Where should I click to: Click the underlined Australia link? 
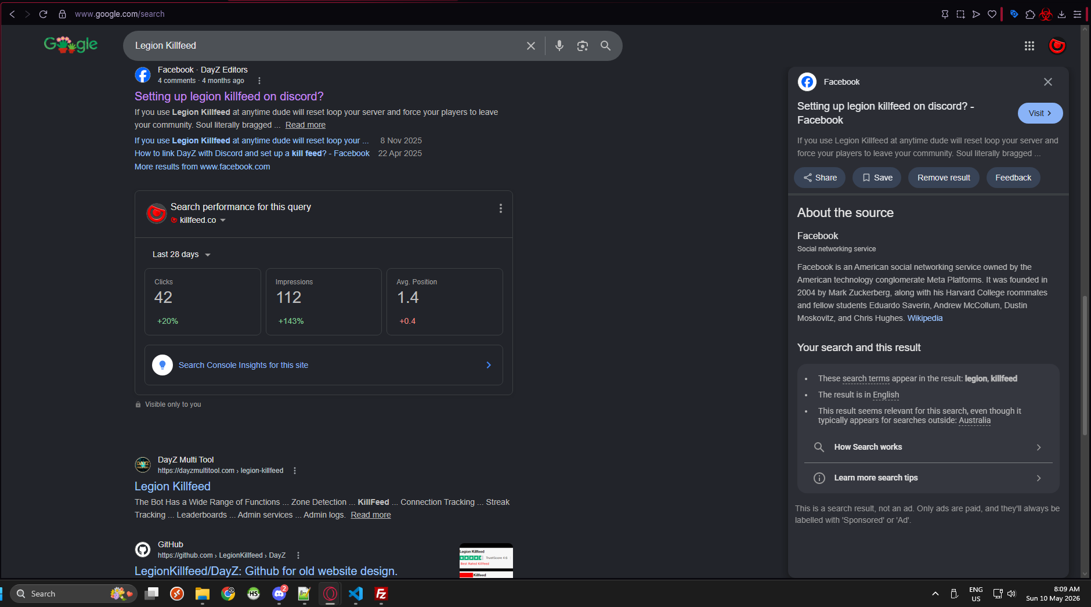(974, 421)
